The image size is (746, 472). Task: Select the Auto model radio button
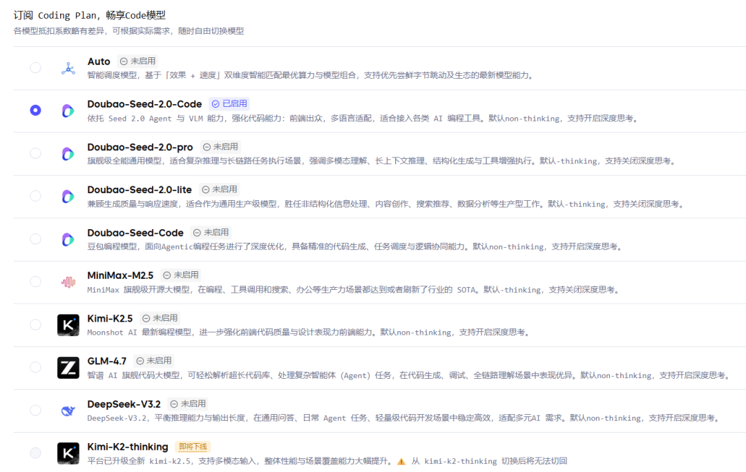pos(35,68)
